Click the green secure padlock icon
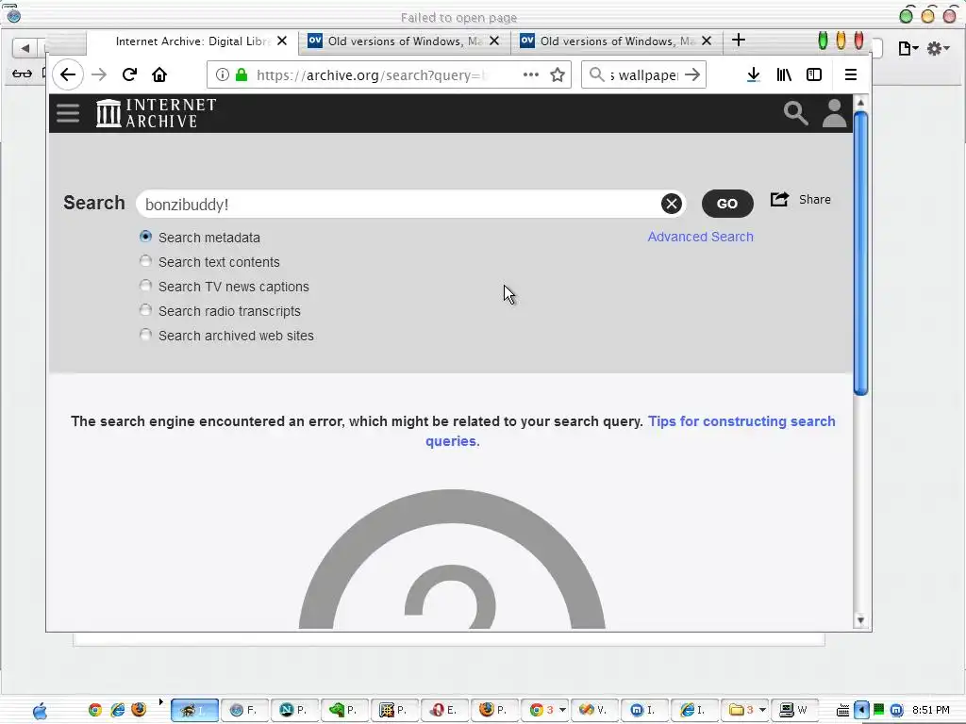 [x=241, y=75]
